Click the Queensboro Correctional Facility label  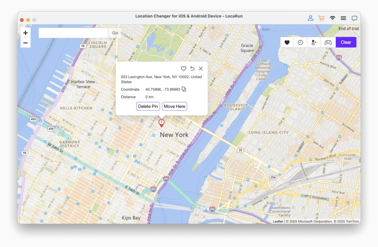280,211
